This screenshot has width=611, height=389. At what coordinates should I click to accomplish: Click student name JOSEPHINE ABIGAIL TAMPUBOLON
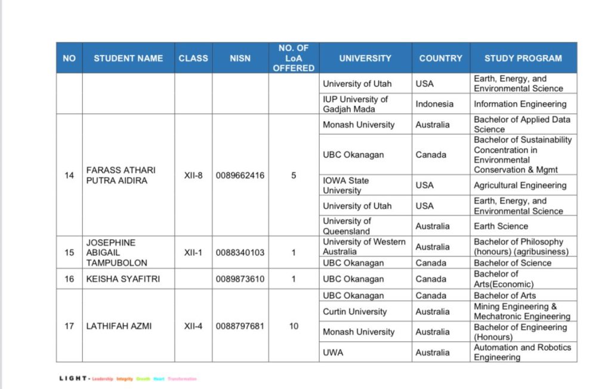[x=117, y=252]
